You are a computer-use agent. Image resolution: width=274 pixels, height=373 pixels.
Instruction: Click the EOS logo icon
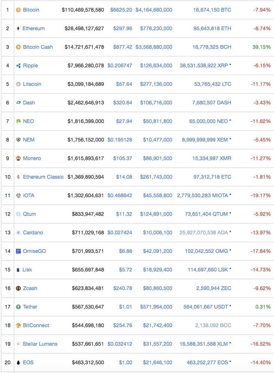tap(18, 363)
